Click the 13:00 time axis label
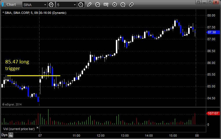 click(125, 136)
